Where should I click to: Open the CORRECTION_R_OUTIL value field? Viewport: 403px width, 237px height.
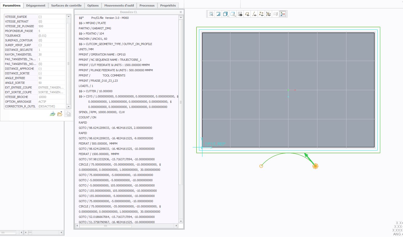[x=51, y=106]
